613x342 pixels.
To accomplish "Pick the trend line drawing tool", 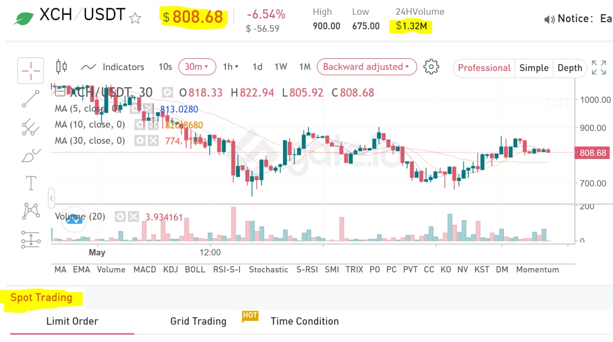I will [x=31, y=98].
